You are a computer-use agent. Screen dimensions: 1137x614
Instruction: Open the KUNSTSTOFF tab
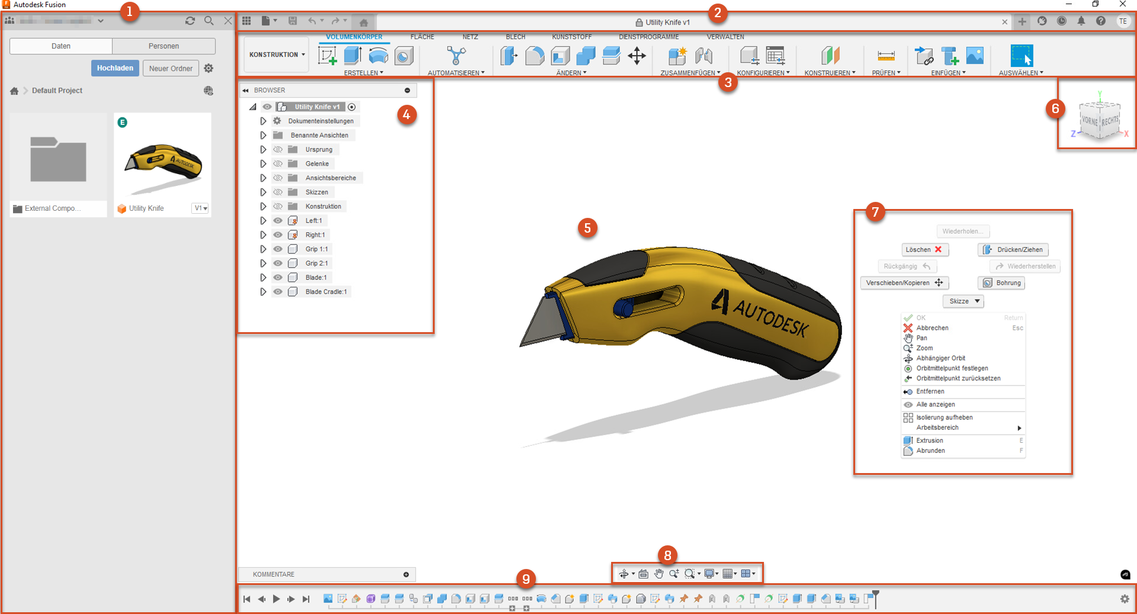[571, 37]
